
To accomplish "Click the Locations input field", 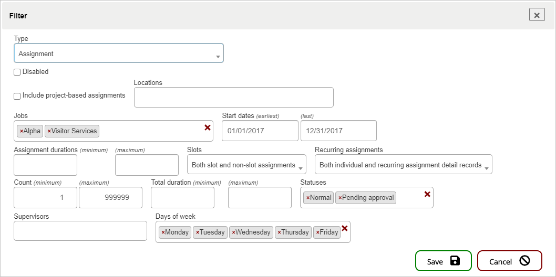I will 233,98.
